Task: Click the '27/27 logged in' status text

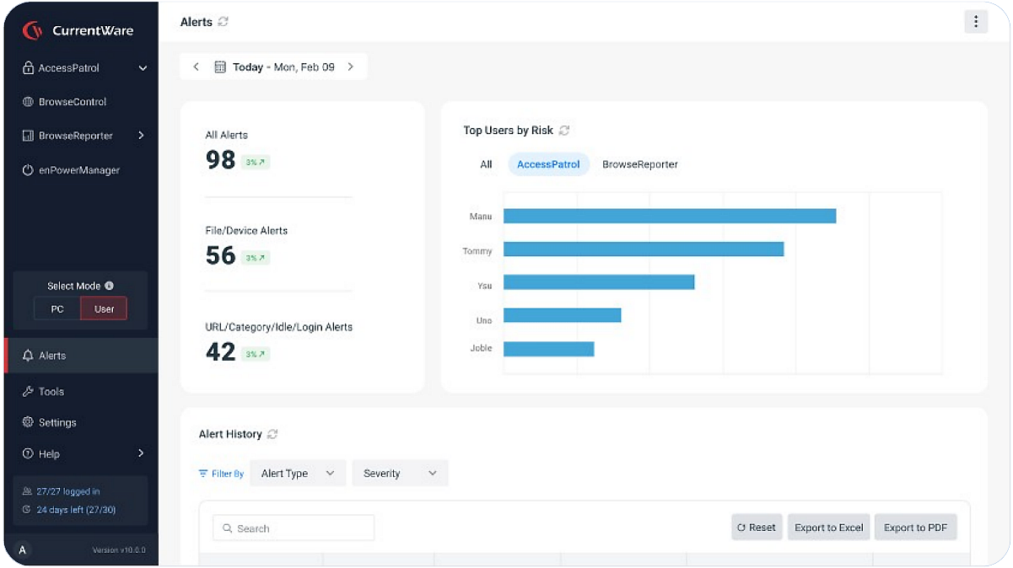Action: 68,491
